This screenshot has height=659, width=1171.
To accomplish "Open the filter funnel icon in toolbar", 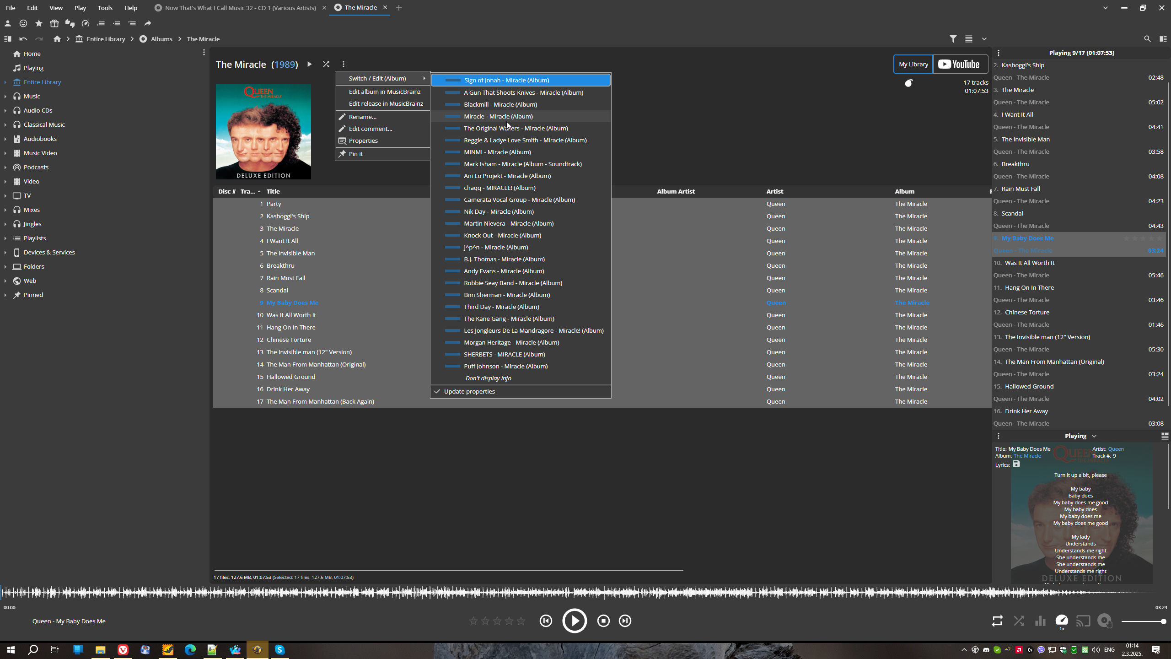I will pyautogui.click(x=953, y=39).
